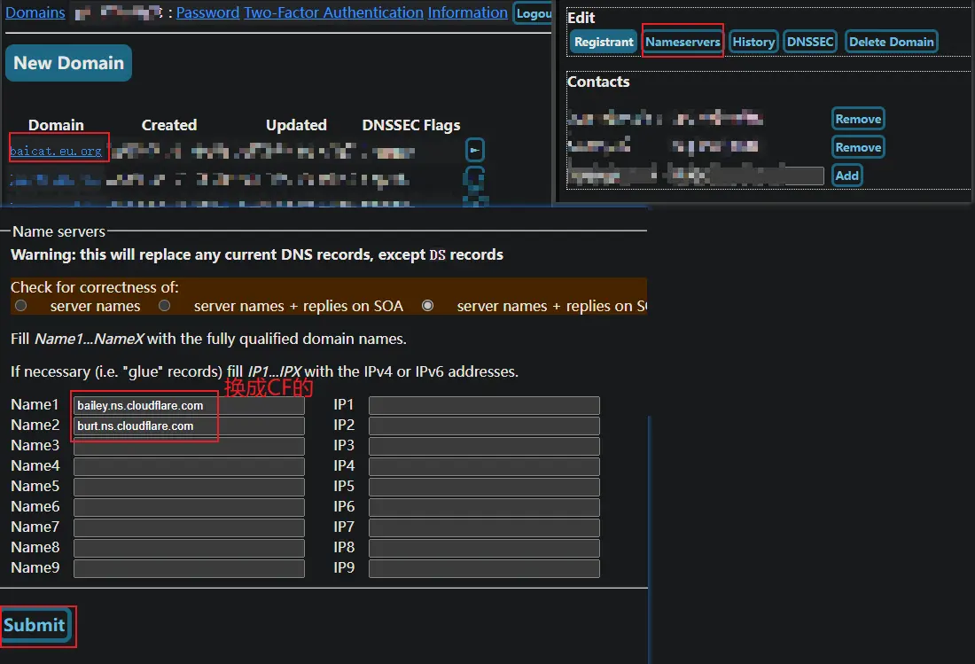Remove the first contact in Contacts

click(x=858, y=119)
